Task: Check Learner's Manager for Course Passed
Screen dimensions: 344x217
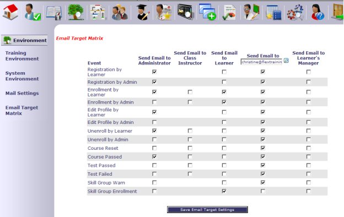Action: (309, 157)
